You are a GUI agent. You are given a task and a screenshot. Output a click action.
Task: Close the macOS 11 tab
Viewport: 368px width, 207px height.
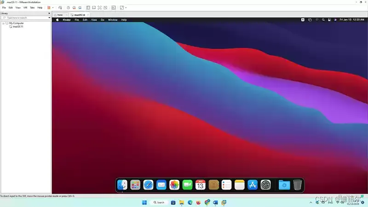pyautogui.click(x=88, y=15)
